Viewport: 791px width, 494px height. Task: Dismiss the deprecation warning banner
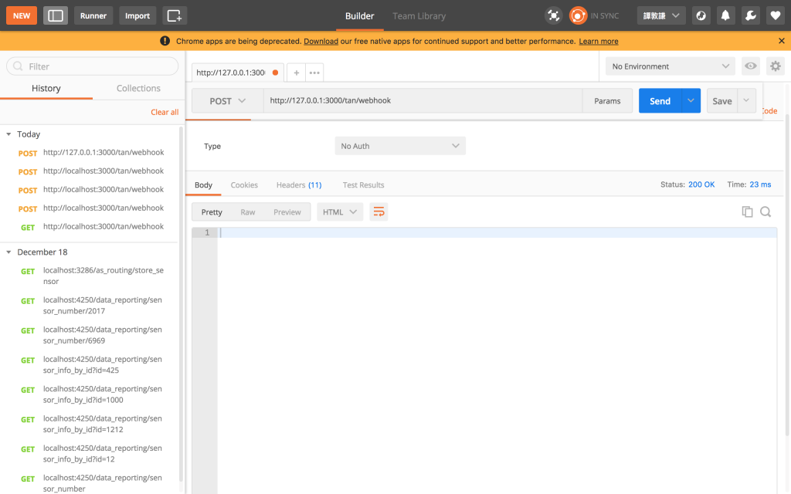pos(782,41)
